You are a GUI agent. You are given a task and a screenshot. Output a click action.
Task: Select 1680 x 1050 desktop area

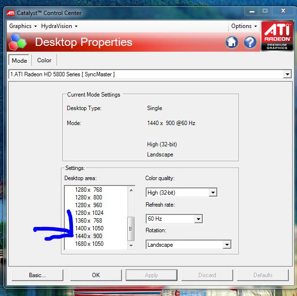coord(89,244)
